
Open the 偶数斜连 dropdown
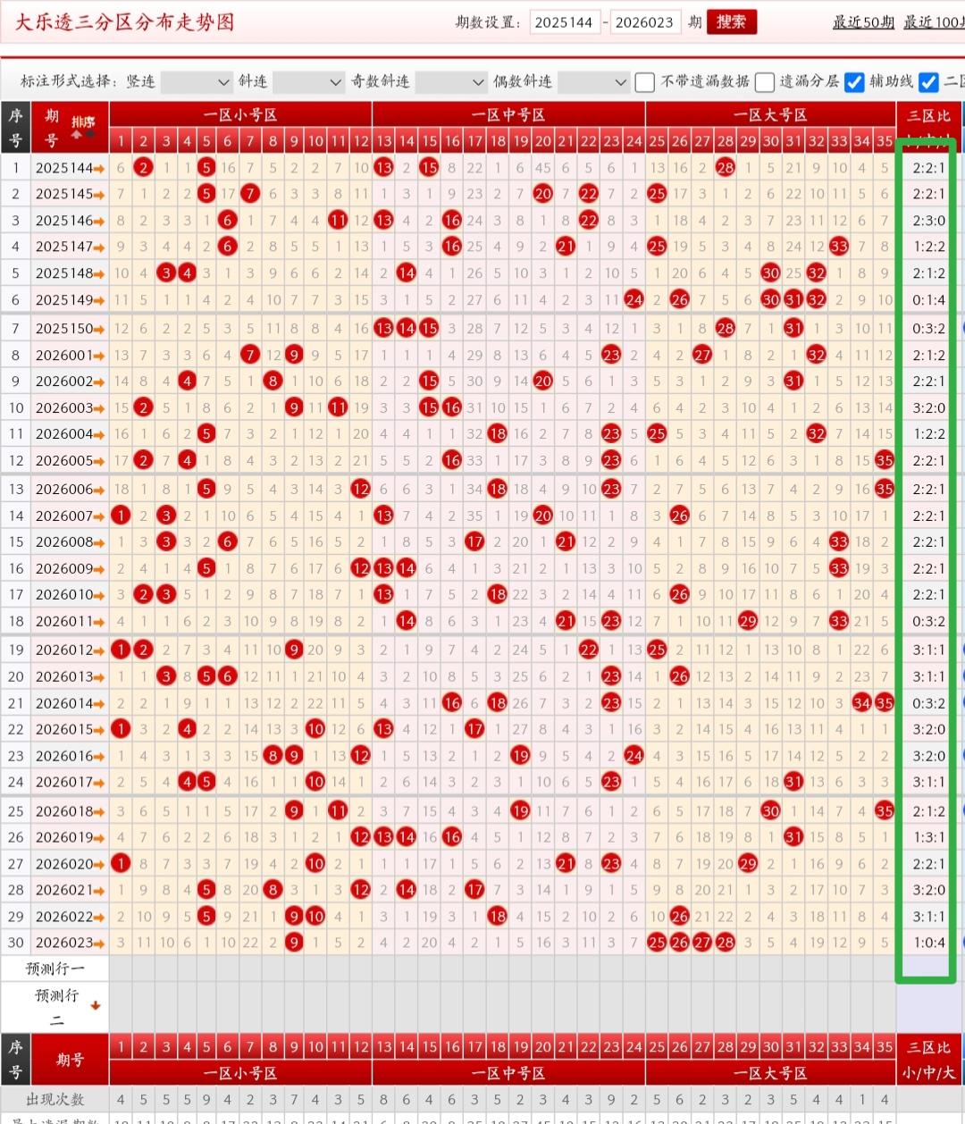[593, 82]
